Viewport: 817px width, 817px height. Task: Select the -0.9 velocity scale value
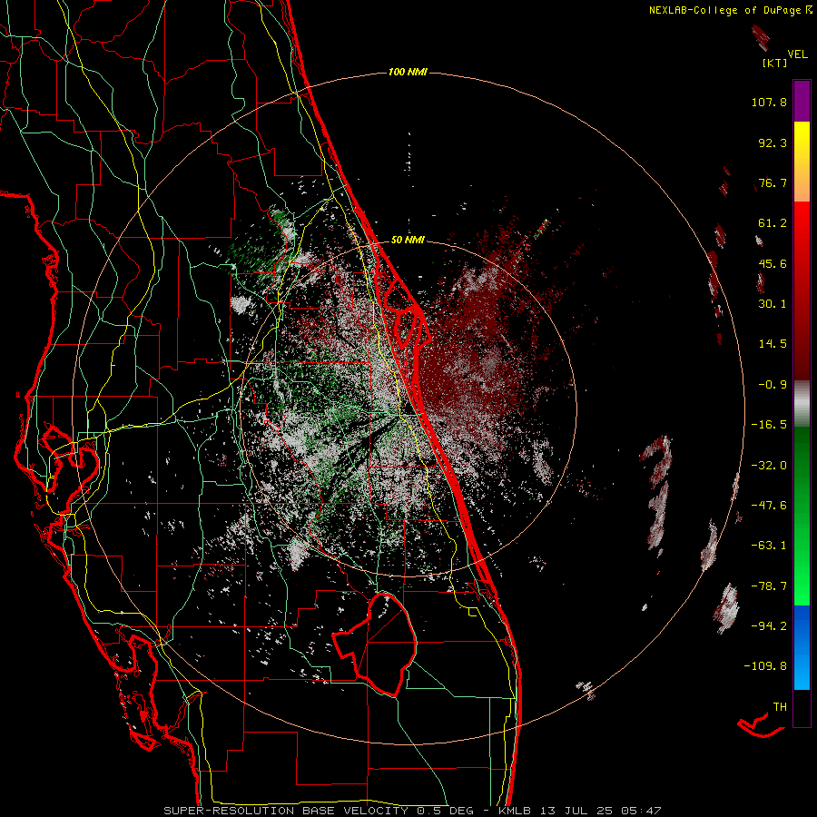pyautogui.click(x=773, y=385)
